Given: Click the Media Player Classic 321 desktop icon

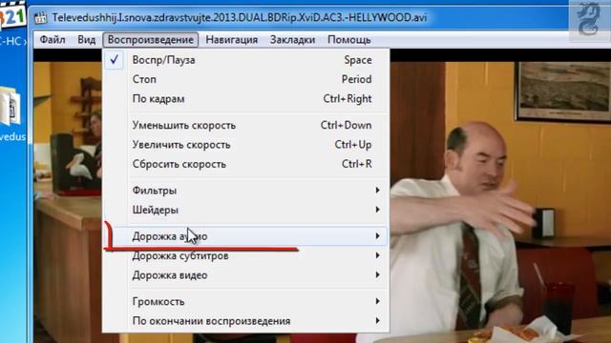Looking at the screenshot, I should 12,16.
